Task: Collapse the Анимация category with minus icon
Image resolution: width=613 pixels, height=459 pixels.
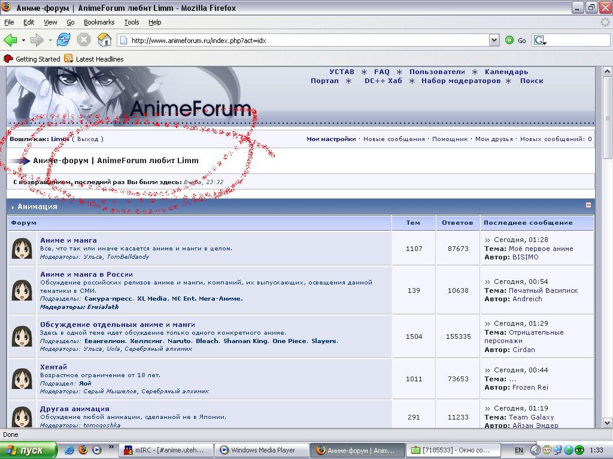Action: 588,205
